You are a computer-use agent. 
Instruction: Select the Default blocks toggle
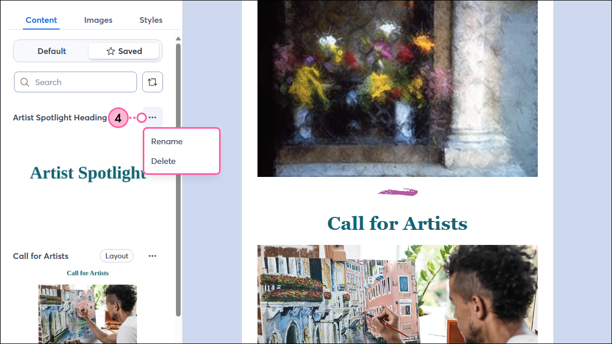click(x=51, y=51)
